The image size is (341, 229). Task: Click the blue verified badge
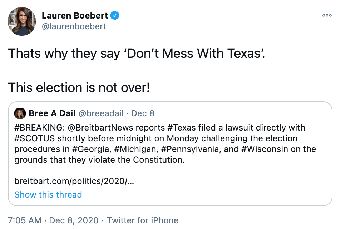pyautogui.click(x=115, y=15)
